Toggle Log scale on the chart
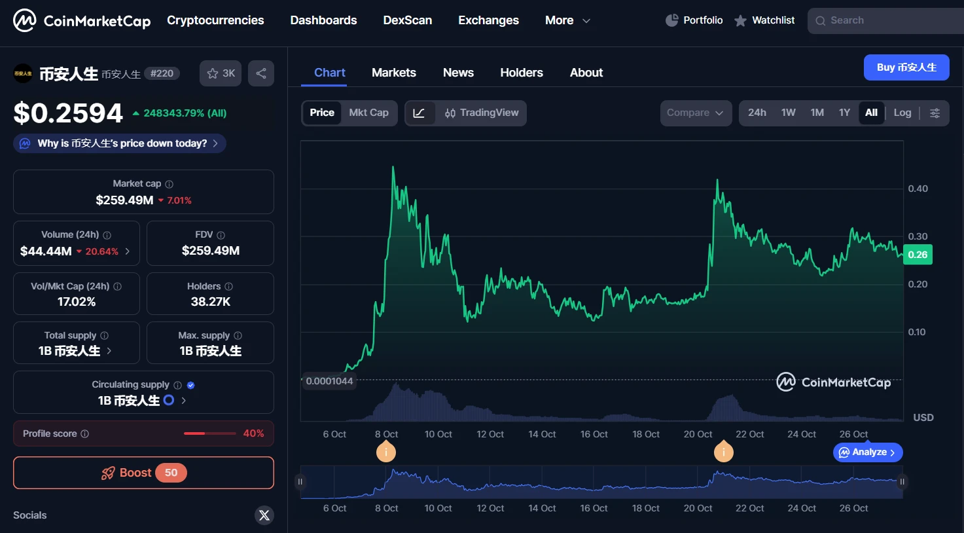Viewport: 964px width, 533px height. [x=902, y=113]
